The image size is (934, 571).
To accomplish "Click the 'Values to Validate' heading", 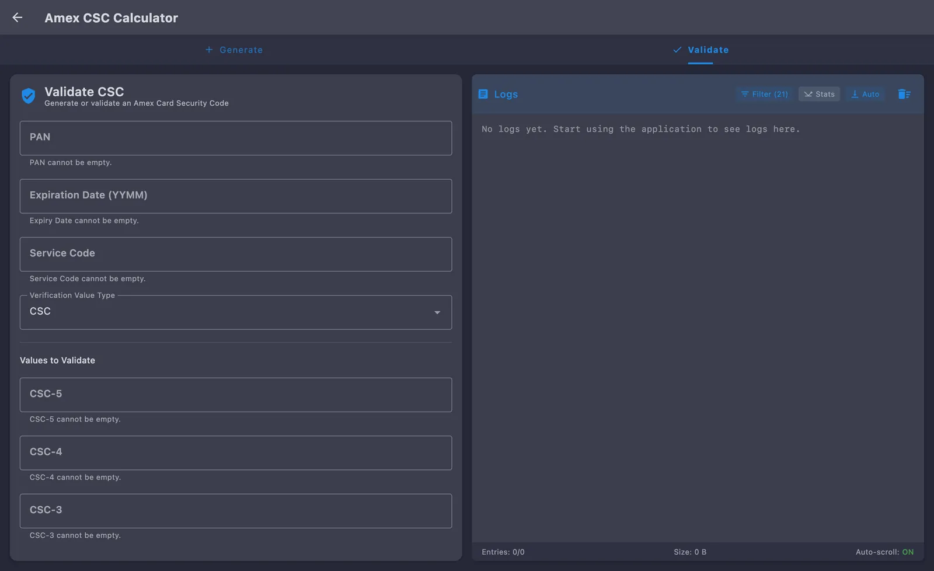I will pyautogui.click(x=57, y=360).
